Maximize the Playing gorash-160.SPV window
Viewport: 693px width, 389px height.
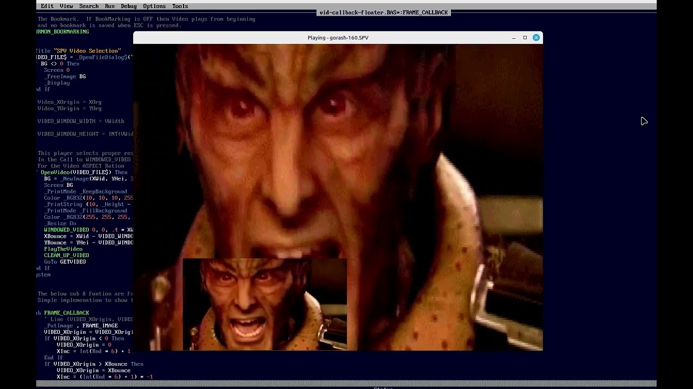point(525,37)
